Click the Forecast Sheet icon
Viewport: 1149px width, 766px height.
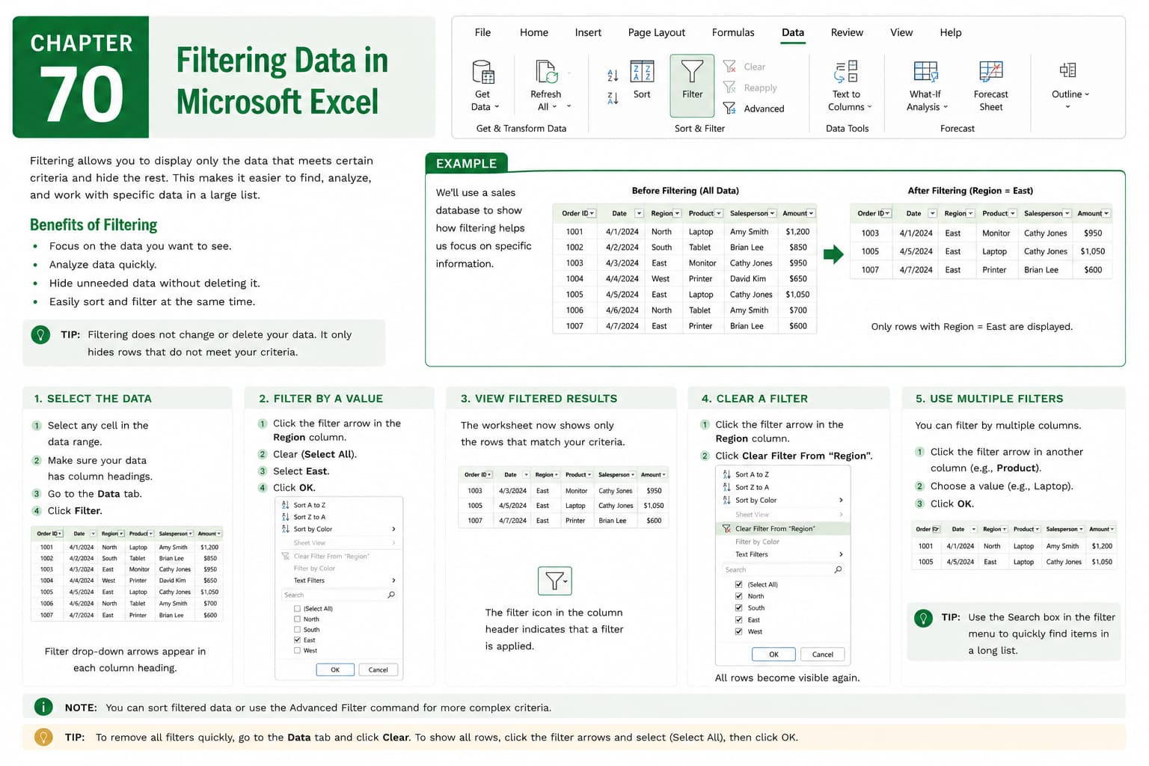tap(991, 72)
